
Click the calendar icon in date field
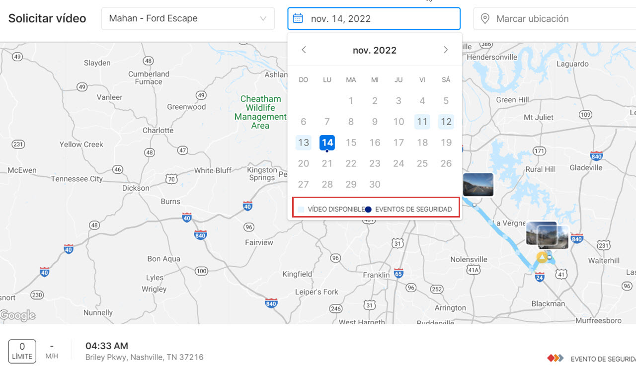(298, 19)
